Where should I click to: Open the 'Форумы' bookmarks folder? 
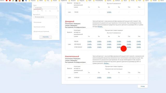[x=81, y=1]
